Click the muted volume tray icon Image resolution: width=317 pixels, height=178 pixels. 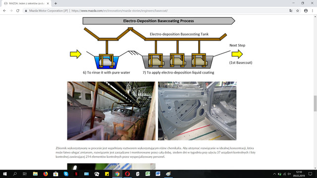pyautogui.click(x=289, y=174)
